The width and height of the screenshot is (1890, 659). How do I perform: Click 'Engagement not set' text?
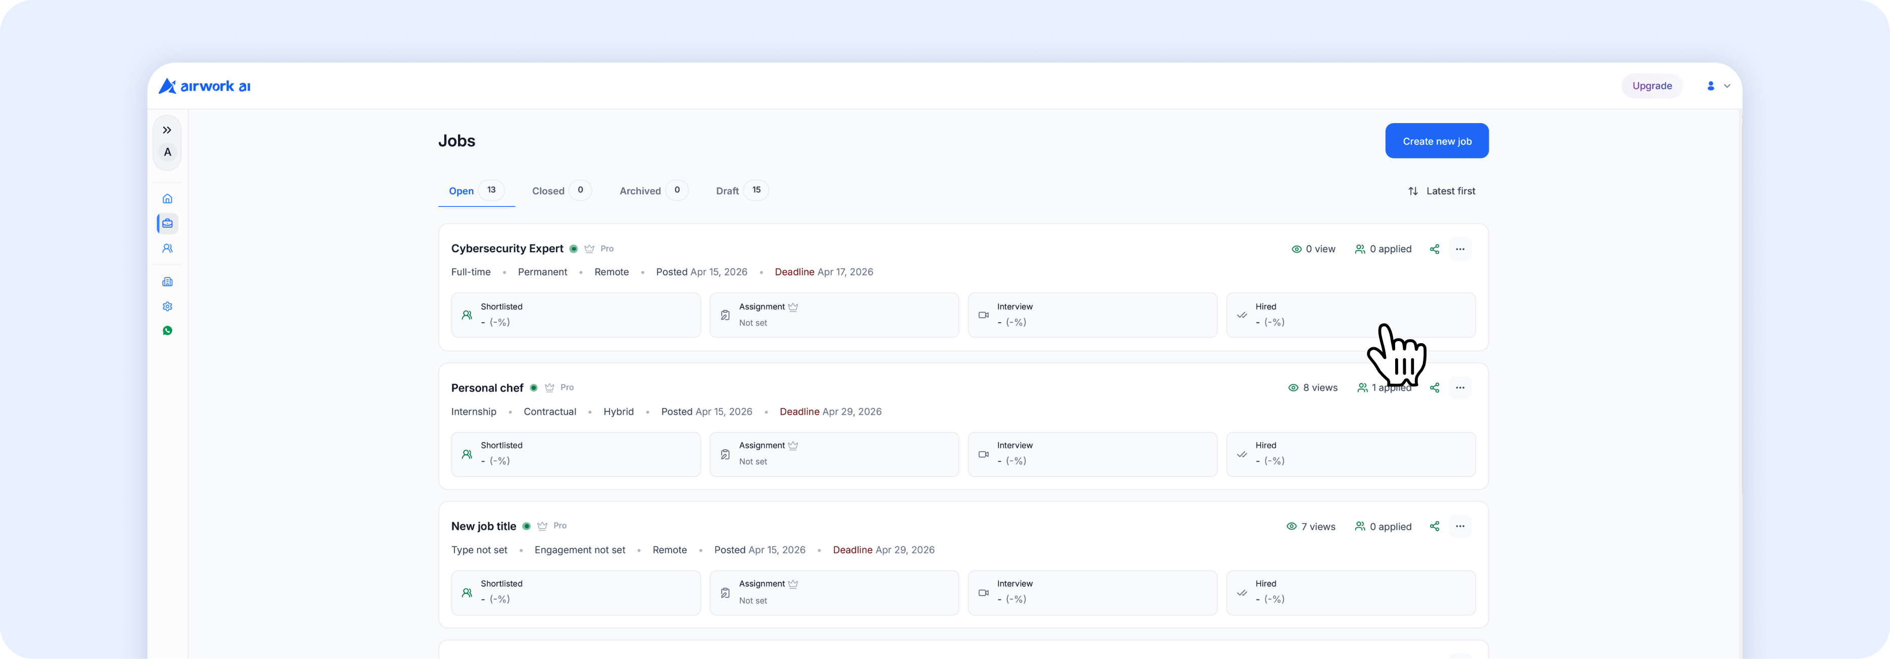(x=580, y=550)
